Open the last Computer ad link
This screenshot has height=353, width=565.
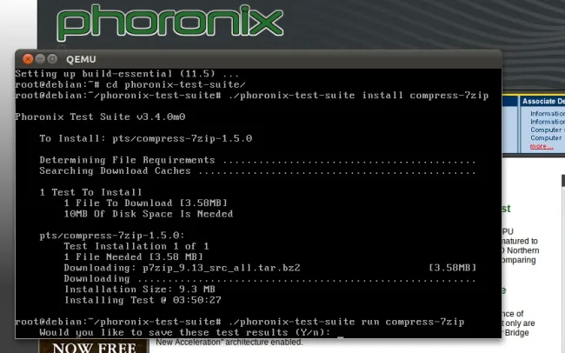[546, 138]
